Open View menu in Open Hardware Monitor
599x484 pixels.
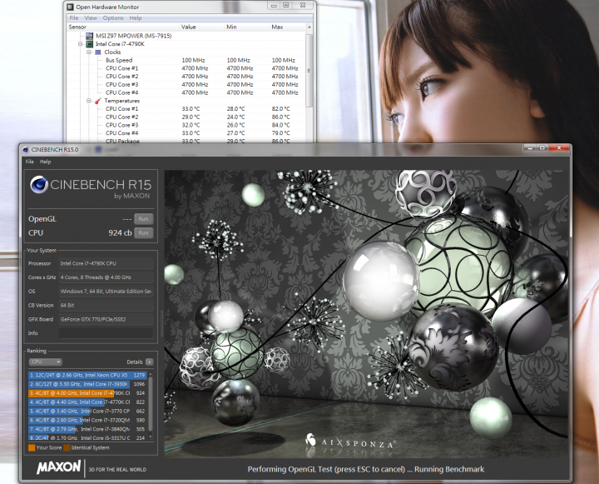tap(91, 18)
